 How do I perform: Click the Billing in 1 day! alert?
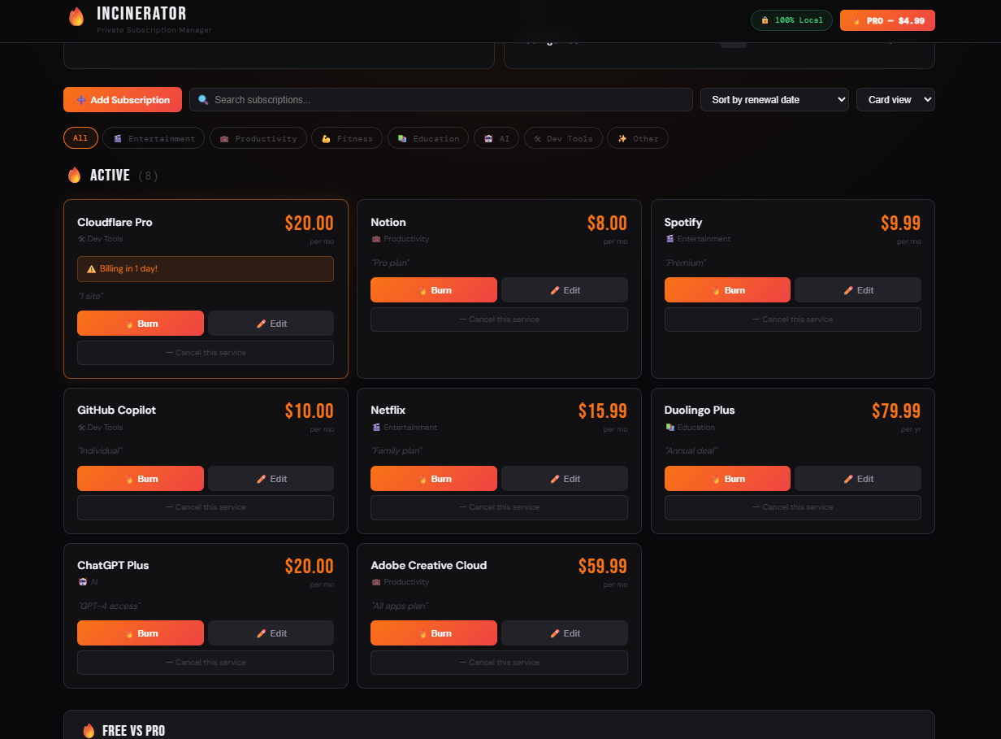tap(206, 269)
